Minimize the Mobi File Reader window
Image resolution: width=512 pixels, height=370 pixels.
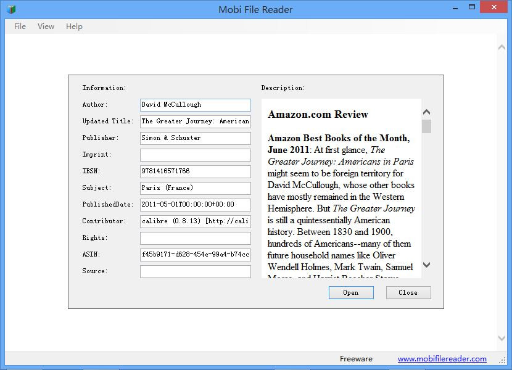[455, 7]
